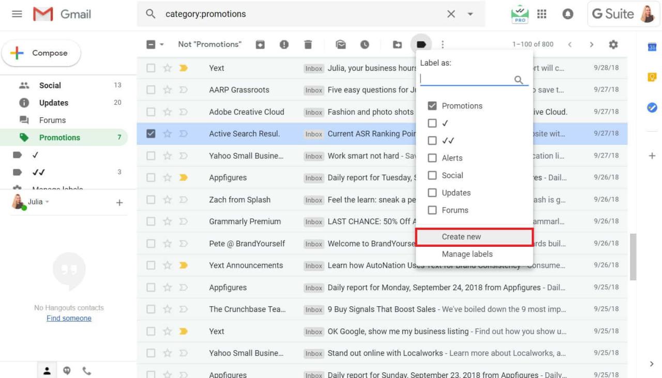Open the Google apps grid

point(541,14)
